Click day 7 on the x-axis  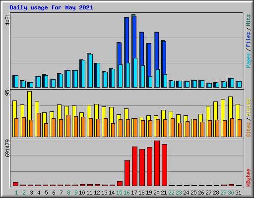coord(61,193)
